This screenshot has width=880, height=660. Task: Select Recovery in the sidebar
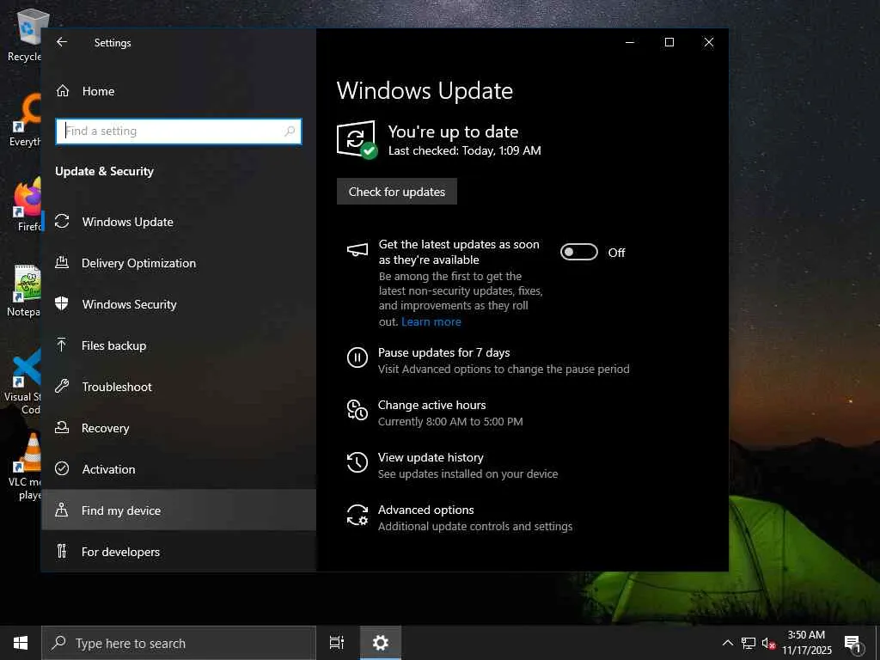pyautogui.click(x=179, y=428)
